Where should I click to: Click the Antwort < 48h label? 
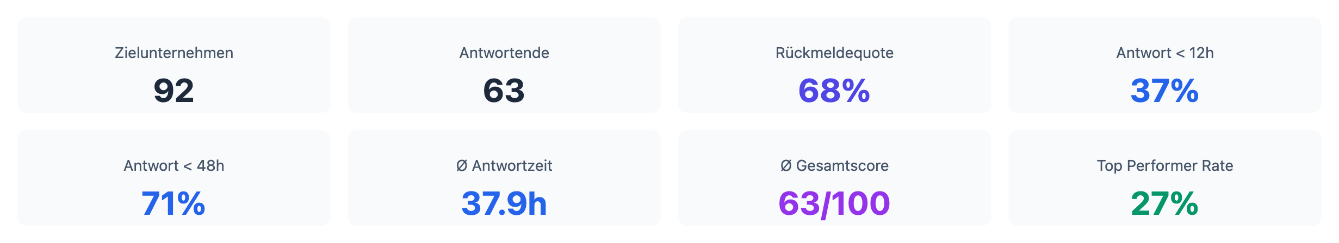click(174, 165)
